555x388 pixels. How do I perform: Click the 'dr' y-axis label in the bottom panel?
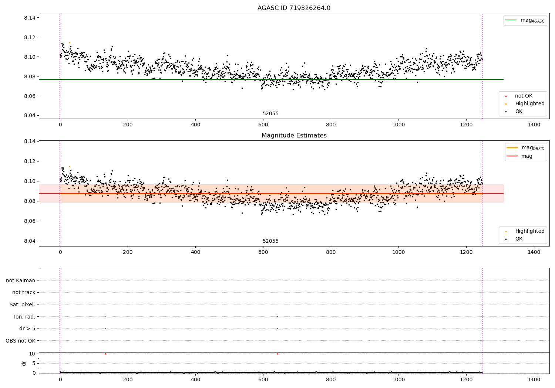click(24, 363)
